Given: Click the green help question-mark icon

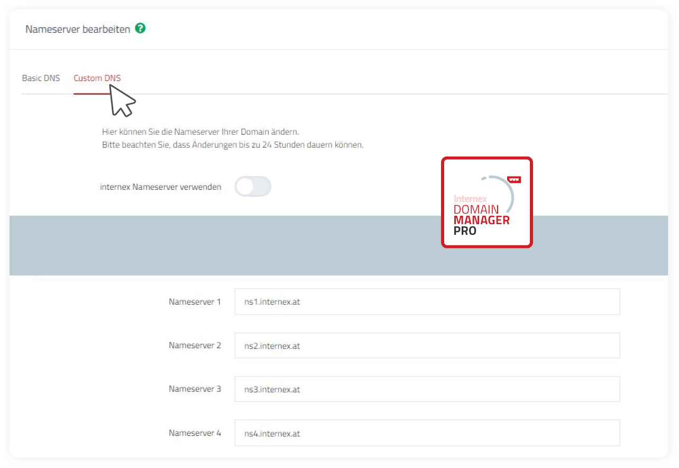Looking at the screenshot, I should [140, 29].
